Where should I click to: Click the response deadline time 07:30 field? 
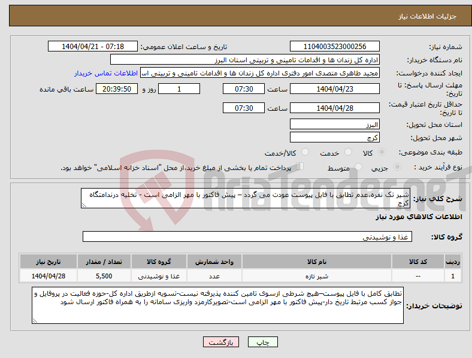(x=244, y=89)
